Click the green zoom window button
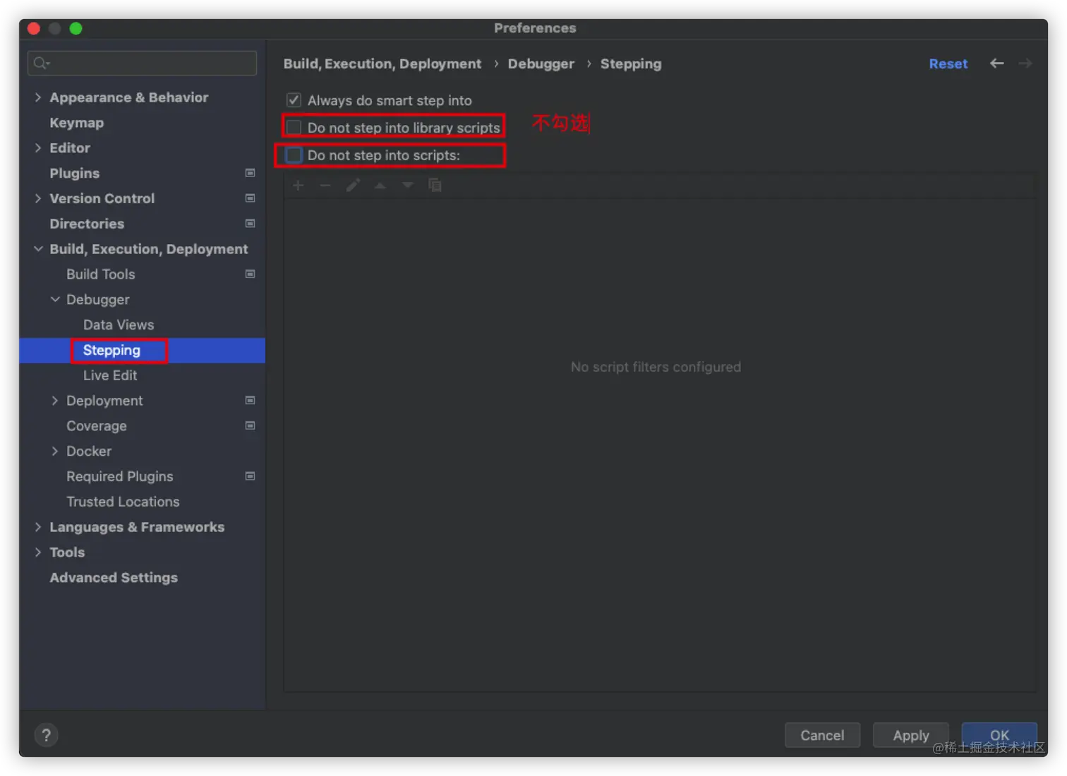Screen dimensions: 1067x776 click(x=76, y=28)
